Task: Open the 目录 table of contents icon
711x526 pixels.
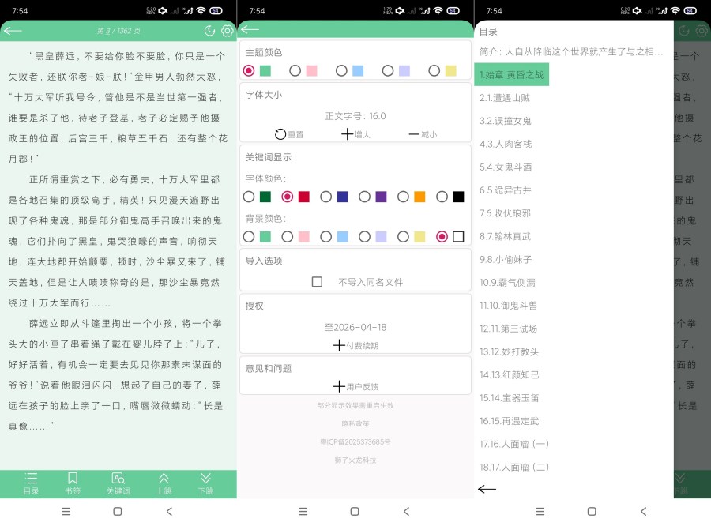Action: click(31, 483)
